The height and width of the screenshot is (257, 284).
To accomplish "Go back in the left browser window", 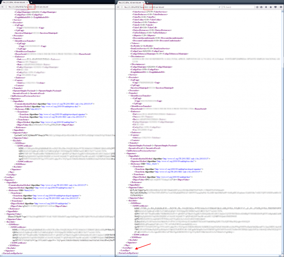I will pos(2,7).
